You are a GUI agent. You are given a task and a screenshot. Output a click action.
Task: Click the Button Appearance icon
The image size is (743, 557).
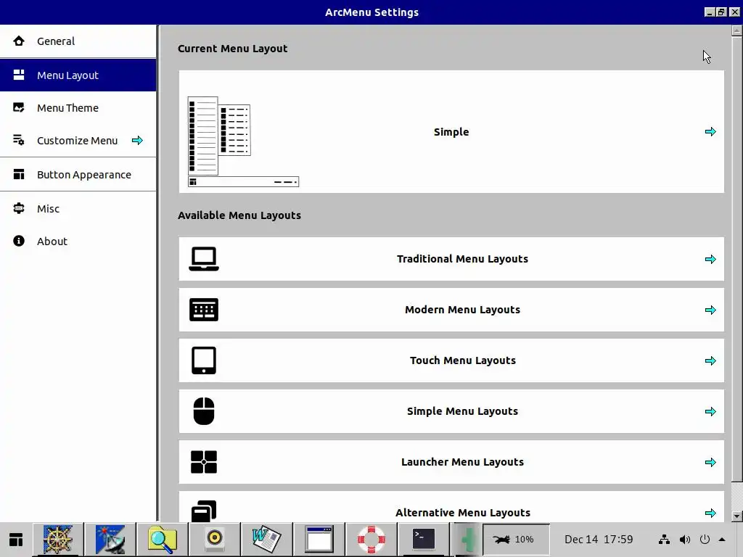(x=19, y=174)
